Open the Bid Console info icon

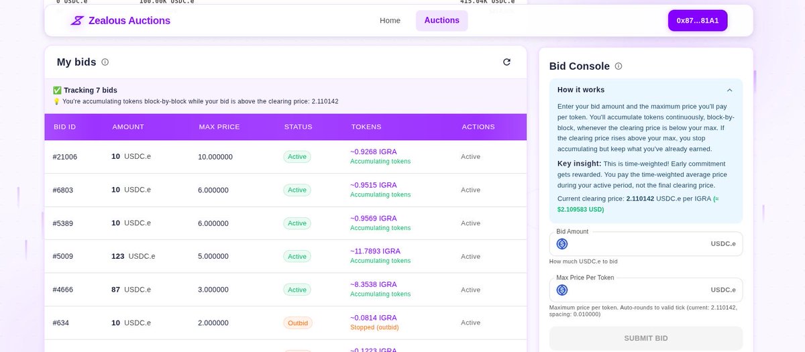click(619, 66)
